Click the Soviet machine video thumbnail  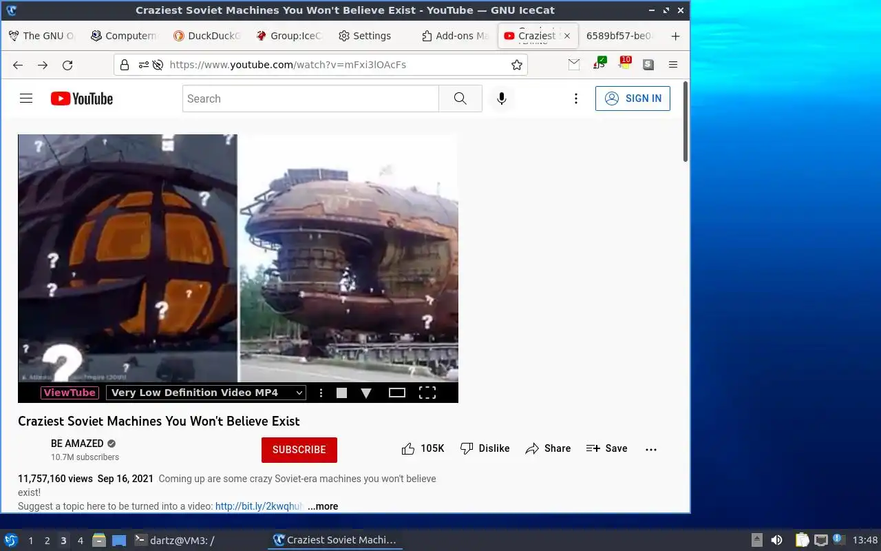238,258
